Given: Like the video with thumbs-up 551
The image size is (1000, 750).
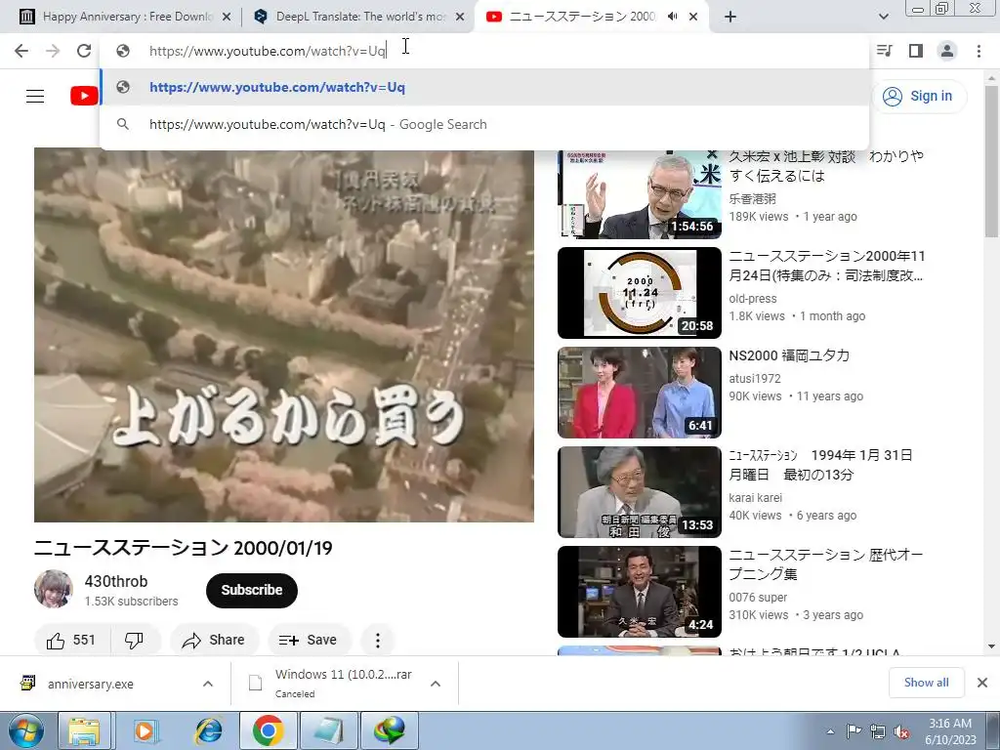Looking at the screenshot, I should pyautogui.click(x=72, y=641).
